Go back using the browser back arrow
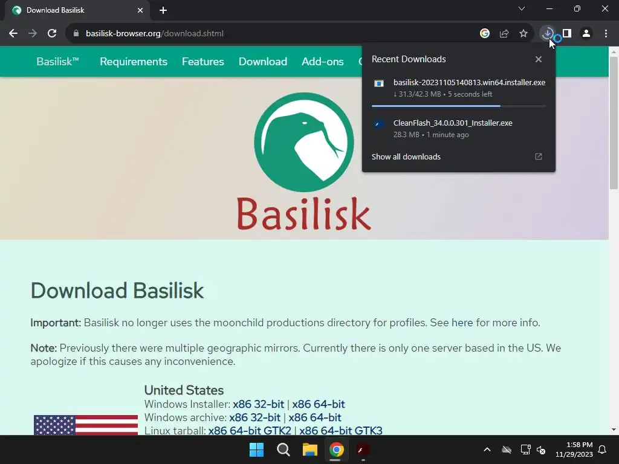 tap(13, 34)
